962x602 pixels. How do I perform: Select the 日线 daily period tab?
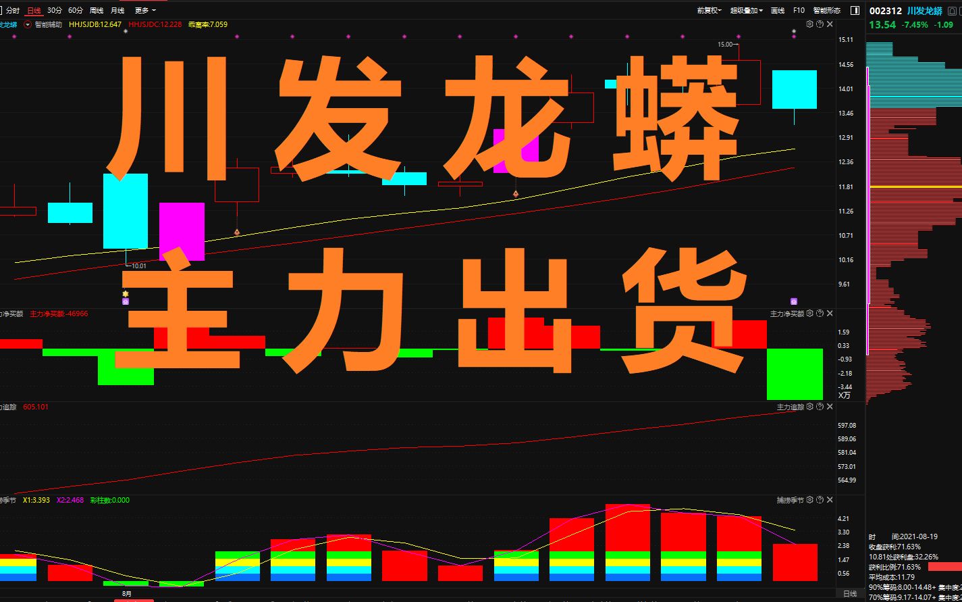coord(34,10)
